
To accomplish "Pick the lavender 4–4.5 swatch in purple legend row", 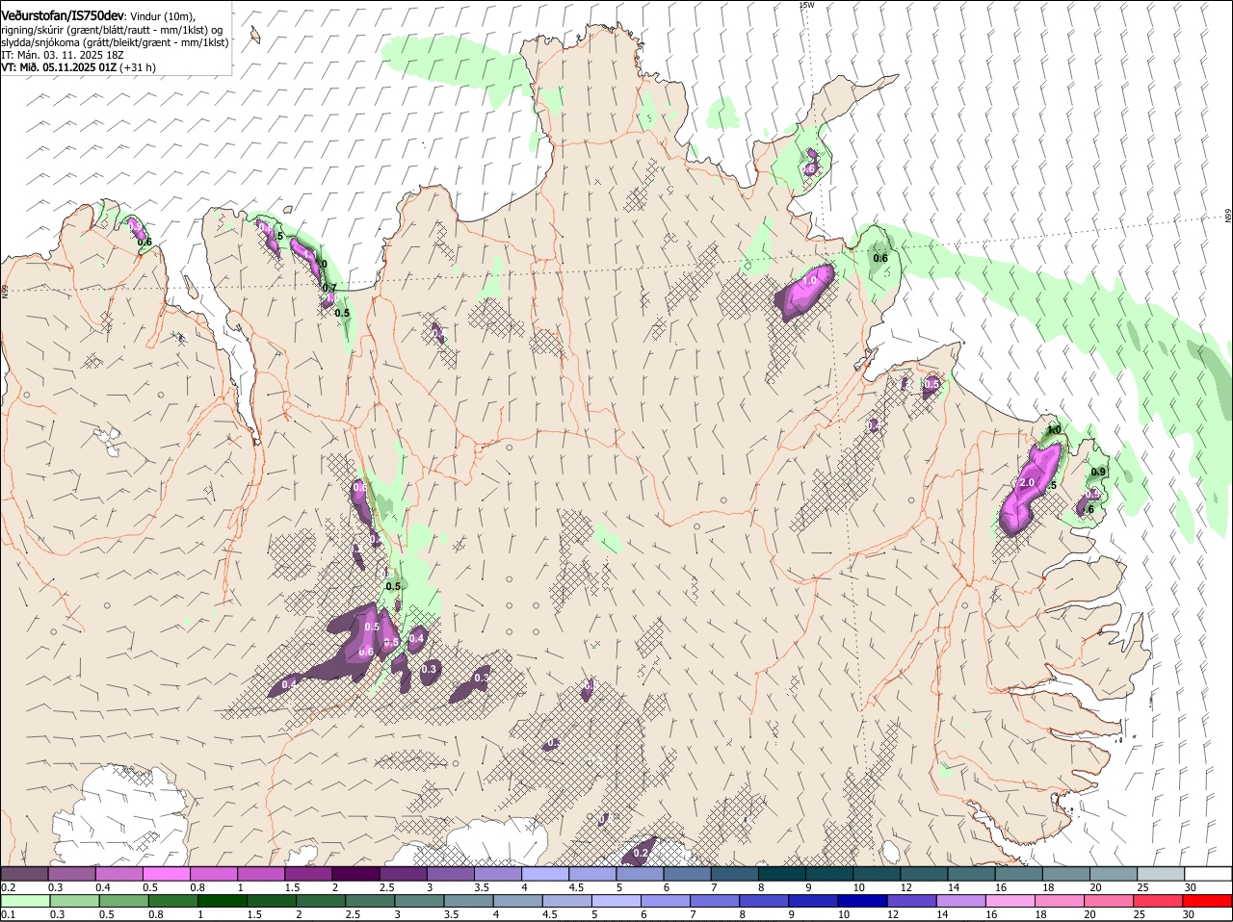I will pos(545,873).
